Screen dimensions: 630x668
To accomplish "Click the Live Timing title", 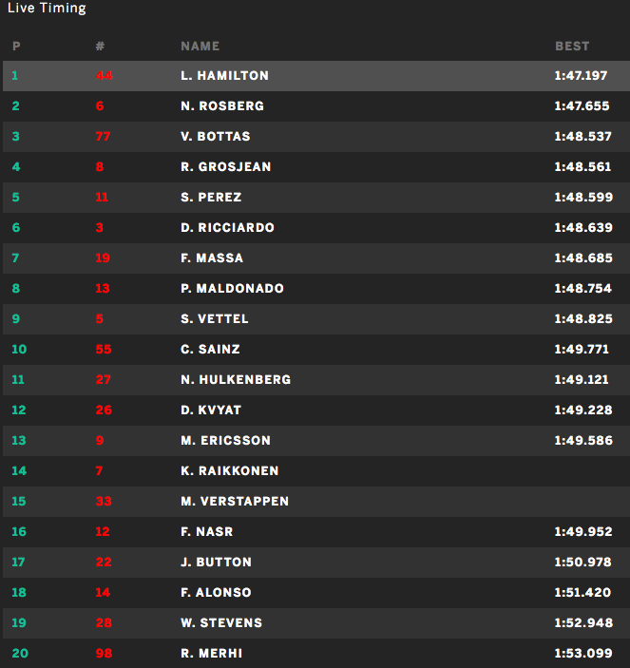I will pos(47,9).
